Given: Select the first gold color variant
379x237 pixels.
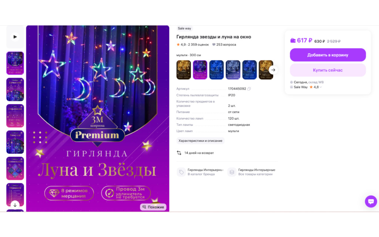Looking at the screenshot, I should (x=184, y=70).
